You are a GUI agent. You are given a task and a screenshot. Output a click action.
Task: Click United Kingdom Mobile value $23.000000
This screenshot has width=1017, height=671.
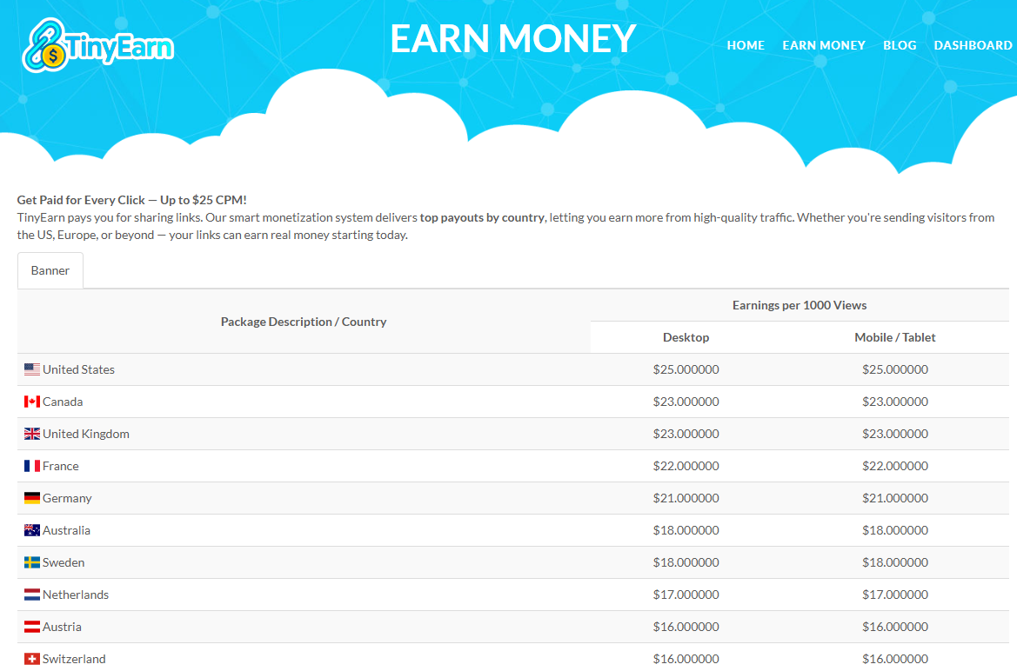click(895, 434)
